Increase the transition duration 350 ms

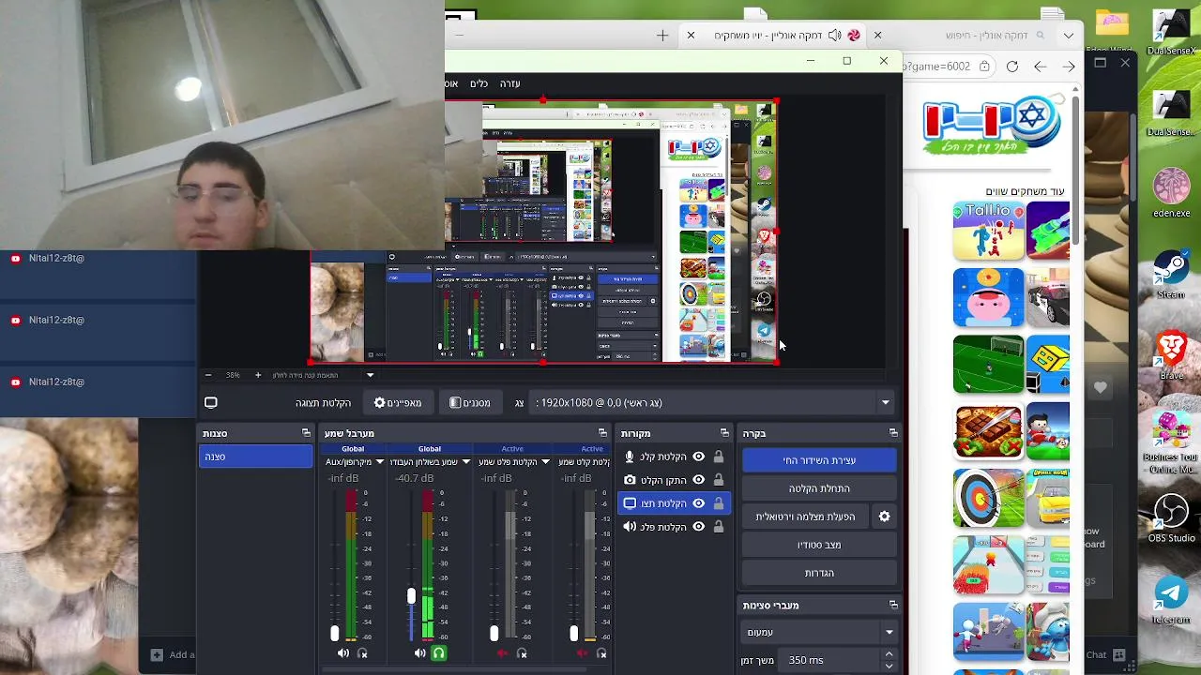tap(889, 654)
